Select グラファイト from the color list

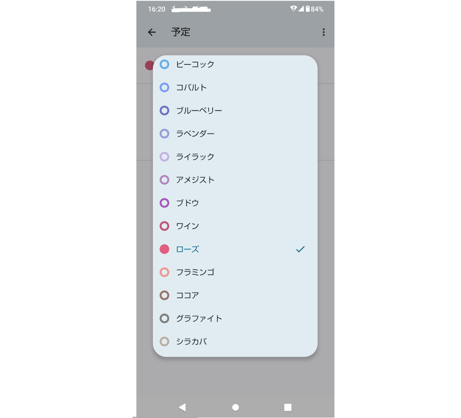(x=235, y=319)
